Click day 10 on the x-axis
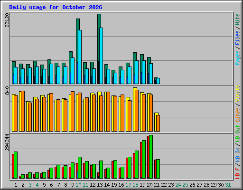Image resolution: width=243 pixels, height=190 pixels. coord(78,185)
